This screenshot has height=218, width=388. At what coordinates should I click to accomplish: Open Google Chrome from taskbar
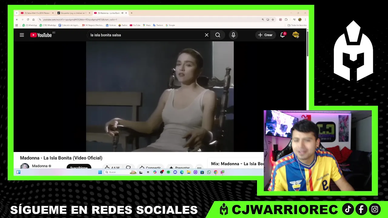216,172
